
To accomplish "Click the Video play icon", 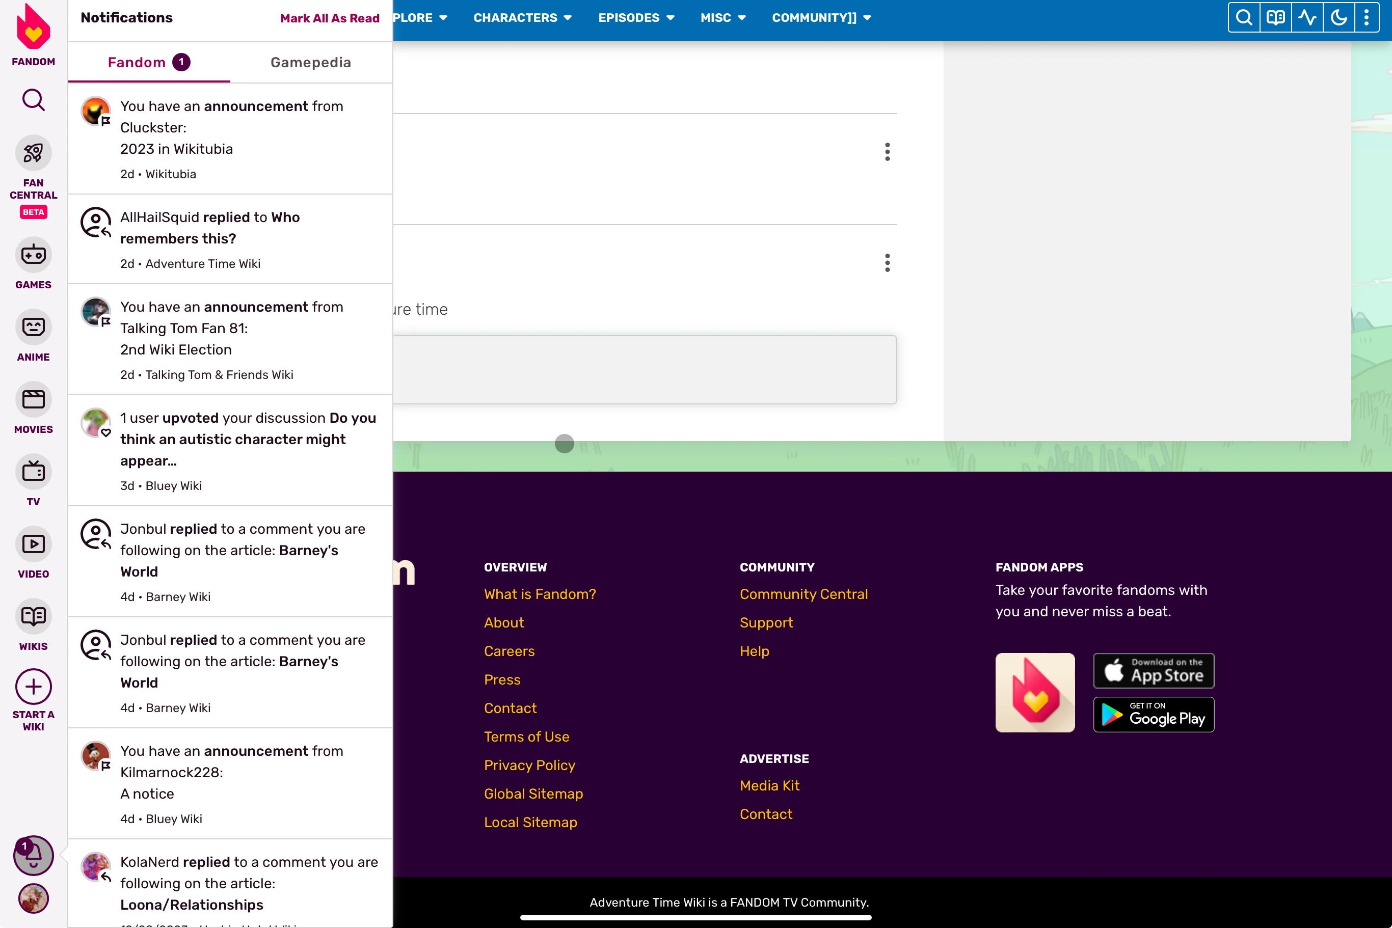I will point(33,544).
